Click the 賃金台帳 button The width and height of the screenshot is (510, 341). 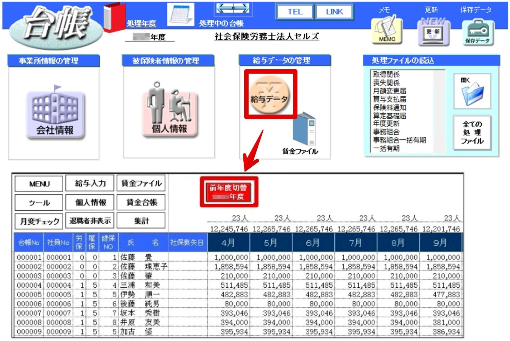tap(141, 202)
